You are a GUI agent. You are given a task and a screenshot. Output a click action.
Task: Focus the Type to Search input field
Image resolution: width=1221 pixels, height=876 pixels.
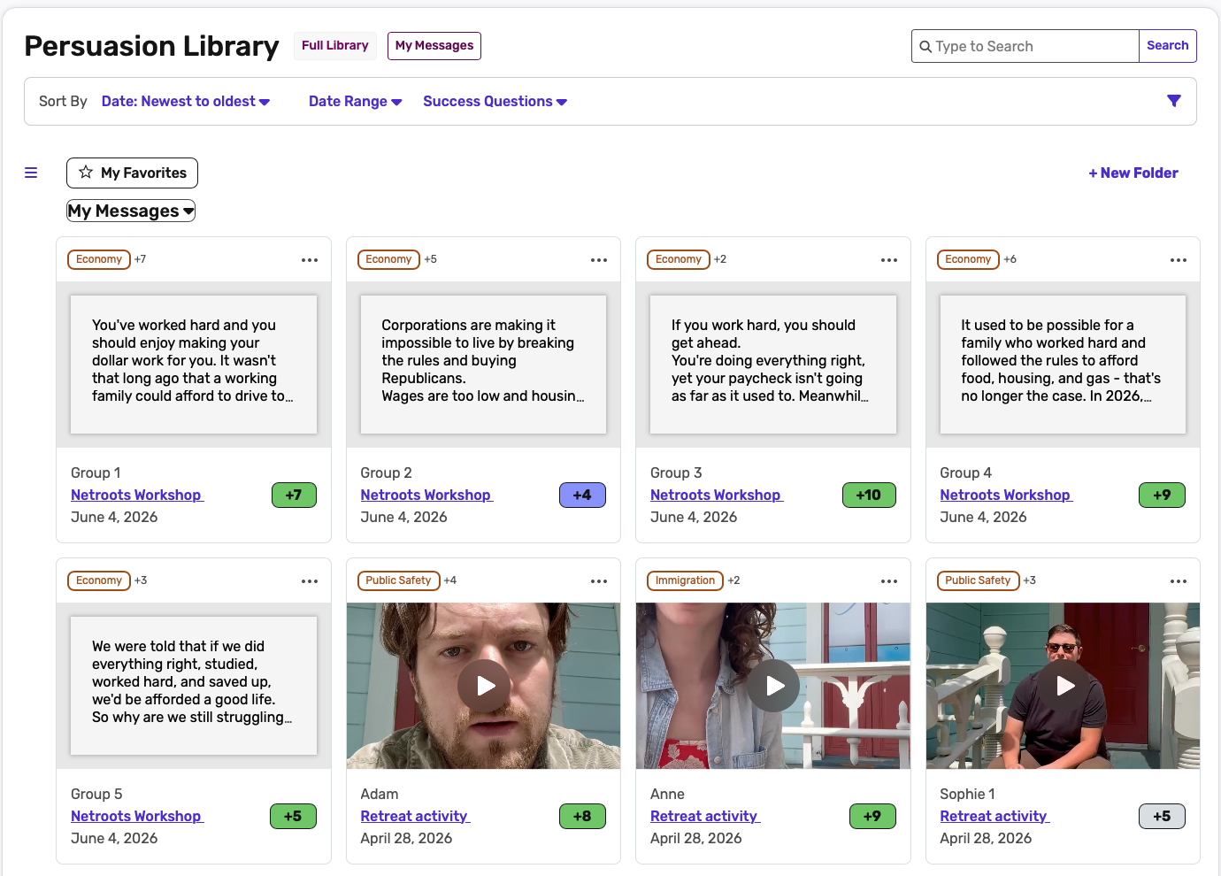coord(1025,46)
